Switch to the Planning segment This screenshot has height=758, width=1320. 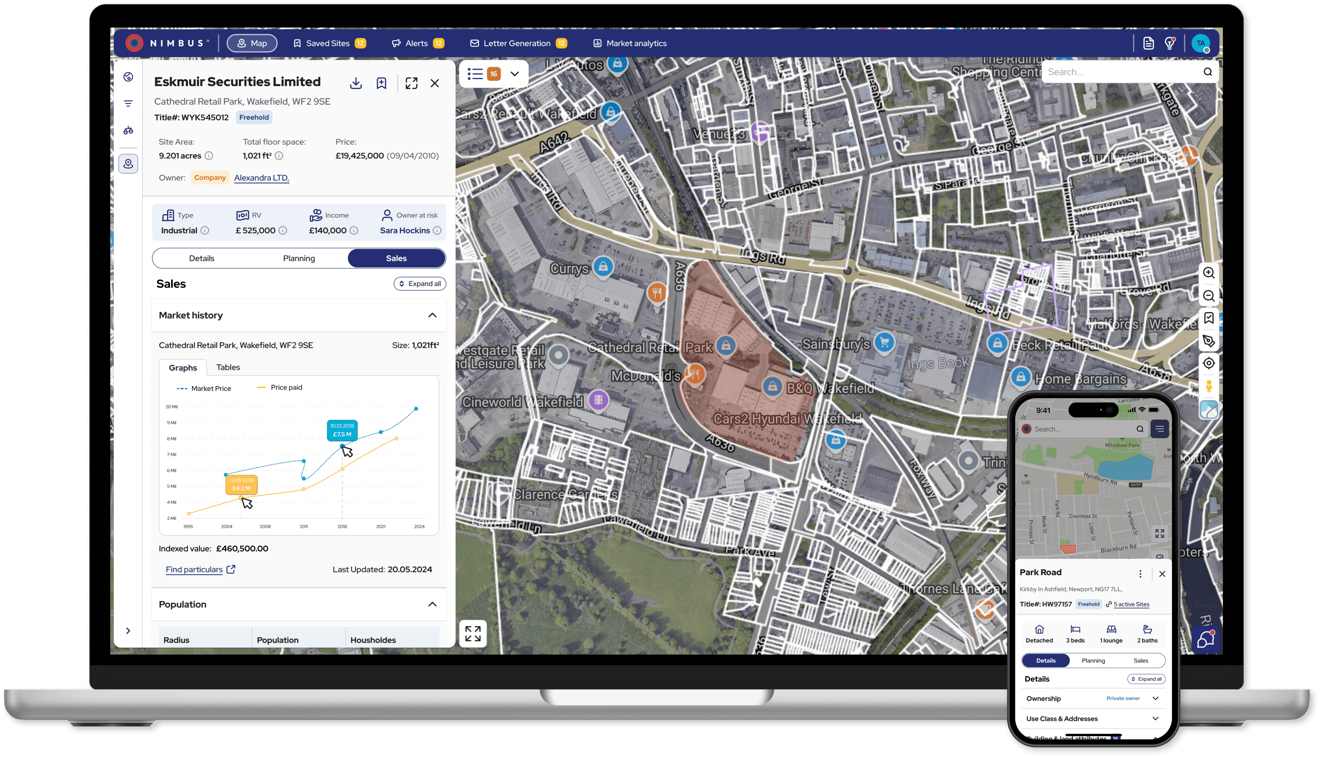coord(299,258)
